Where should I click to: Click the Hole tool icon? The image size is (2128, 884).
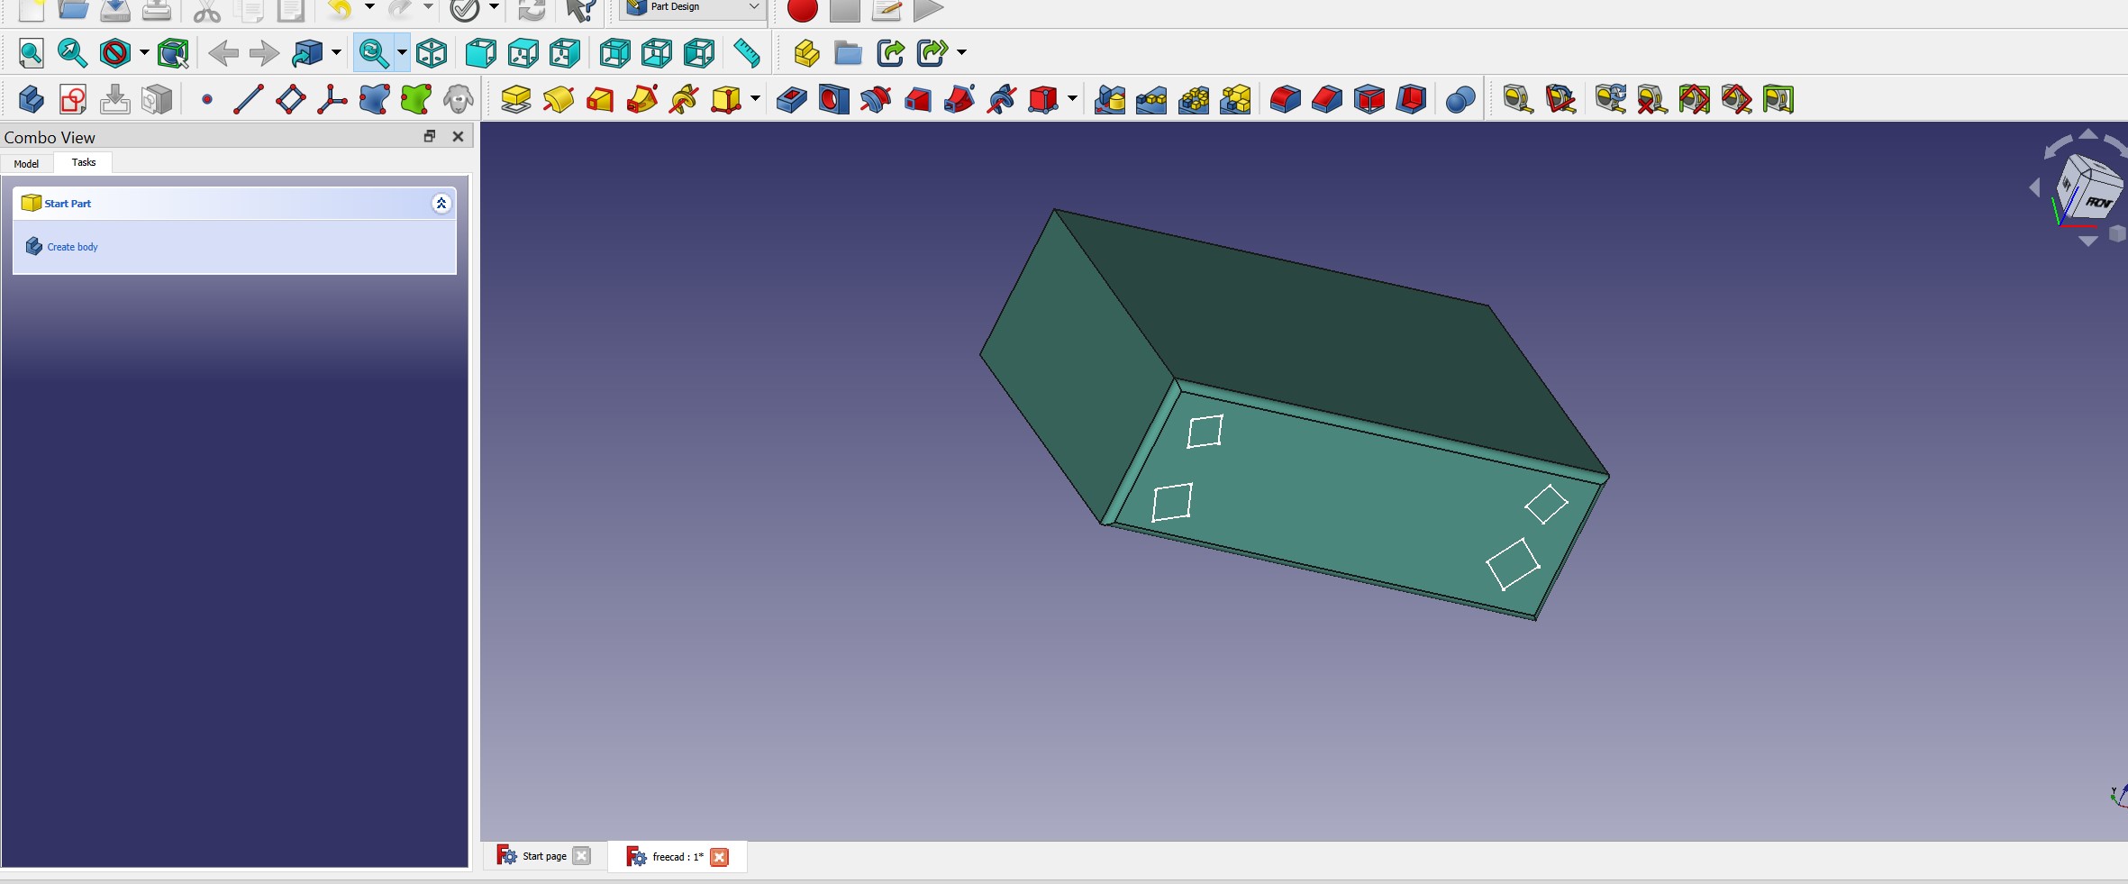tap(834, 99)
